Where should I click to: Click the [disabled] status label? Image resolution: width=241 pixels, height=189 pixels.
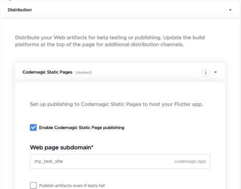pyautogui.click(x=83, y=72)
